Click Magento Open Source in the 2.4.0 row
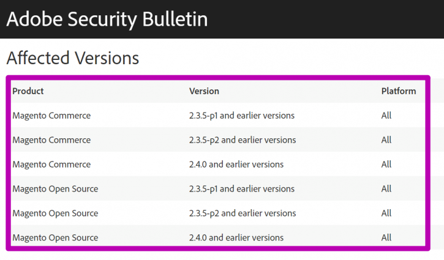Screen dimensions: 444x260 [x=55, y=237]
